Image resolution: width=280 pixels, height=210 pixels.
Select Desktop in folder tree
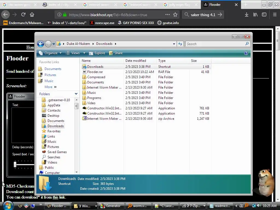[53, 116]
